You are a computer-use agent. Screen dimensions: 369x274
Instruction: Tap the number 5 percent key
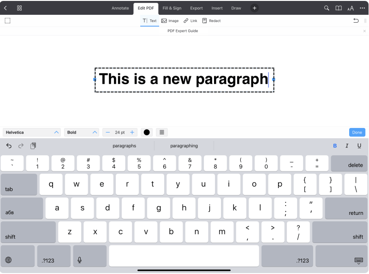[x=139, y=163]
